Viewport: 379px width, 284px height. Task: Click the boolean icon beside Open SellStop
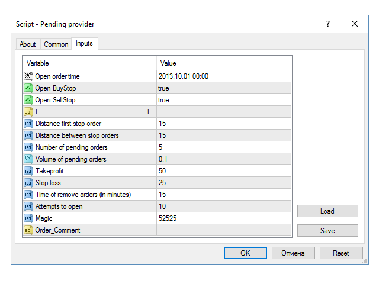28,100
